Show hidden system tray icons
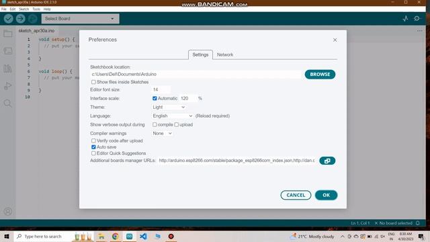This screenshot has width=430, height=242. point(343,236)
